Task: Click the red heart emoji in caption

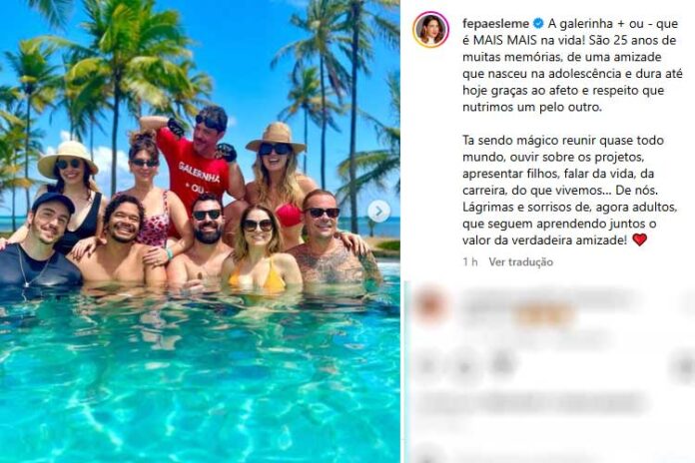Action: tap(640, 239)
